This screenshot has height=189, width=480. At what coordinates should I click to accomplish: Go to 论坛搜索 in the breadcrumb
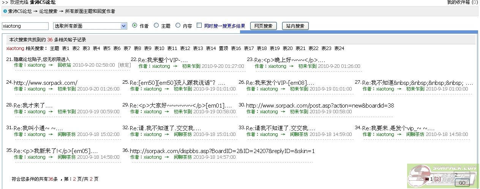click(x=49, y=11)
